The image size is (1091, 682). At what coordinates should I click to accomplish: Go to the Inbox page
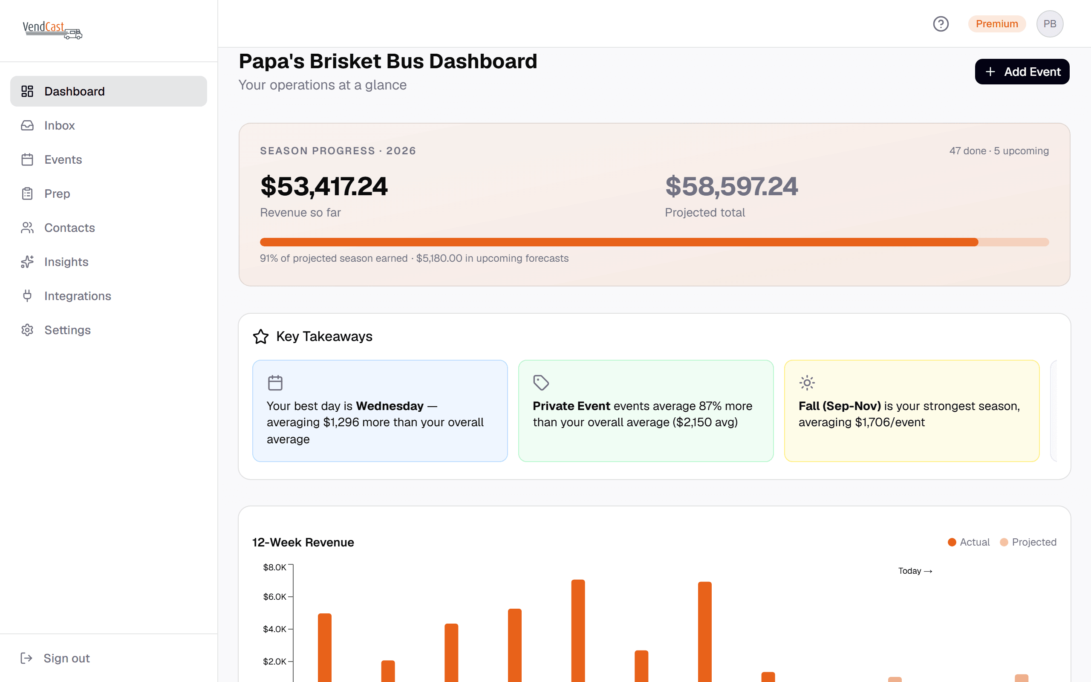[109, 125]
